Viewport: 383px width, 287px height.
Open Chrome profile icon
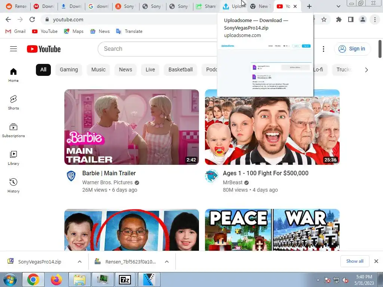[x=363, y=19]
